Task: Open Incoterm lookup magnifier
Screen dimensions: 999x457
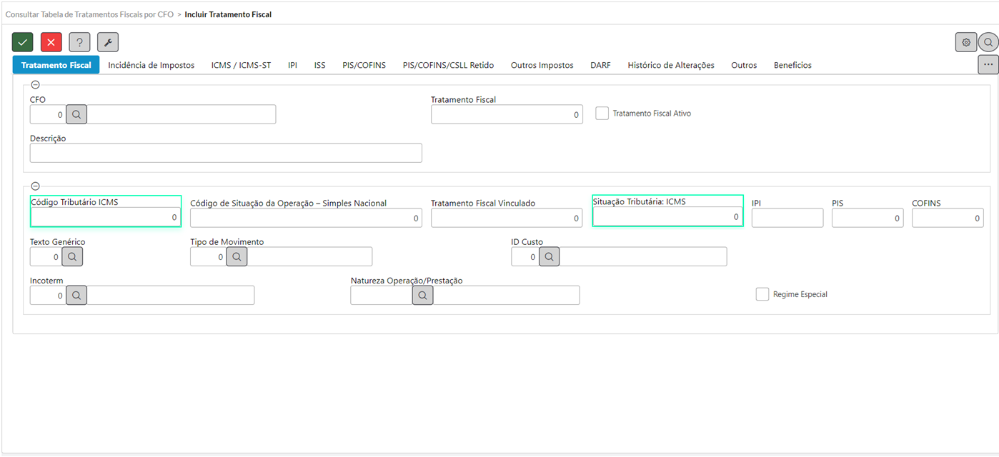Action: [x=76, y=295]
